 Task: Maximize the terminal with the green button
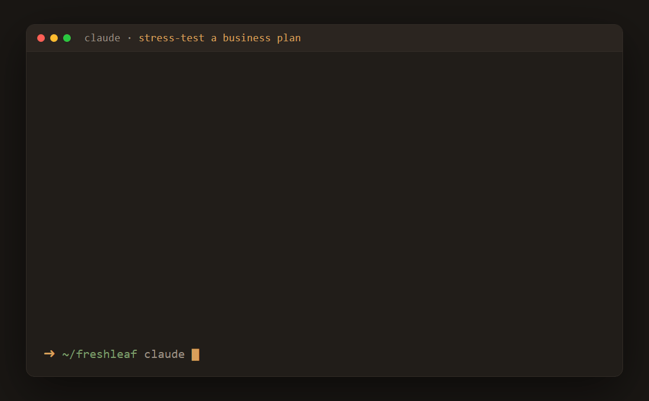67,38
